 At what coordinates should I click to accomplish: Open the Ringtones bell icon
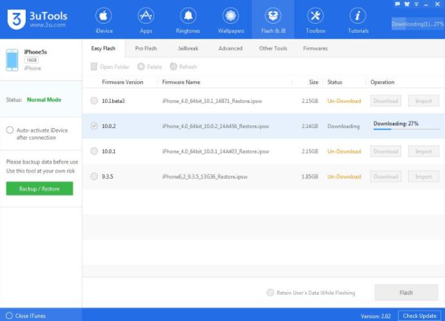tap(188, 16)
